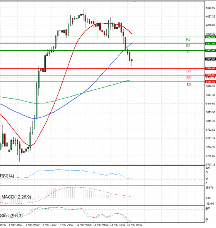Click the 13 Nov 16:00 time label
Screen dimensions: 216x228
[x=118, y=225]
